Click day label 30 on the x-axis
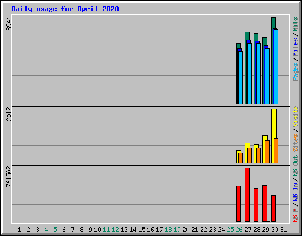 (274, 230)
